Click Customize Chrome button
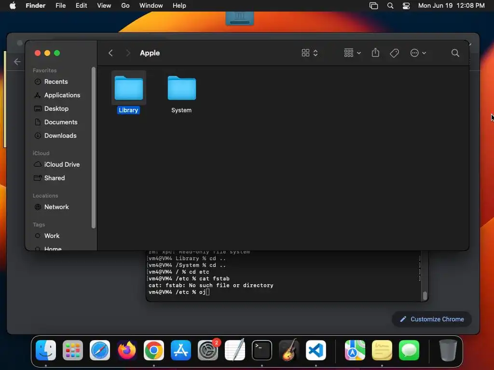Screen dimensions: 494x370 coord(432,319)
